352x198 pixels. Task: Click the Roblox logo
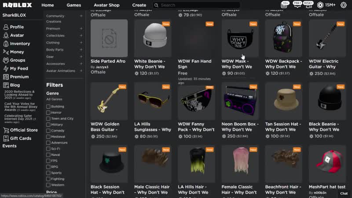point(17,5)
